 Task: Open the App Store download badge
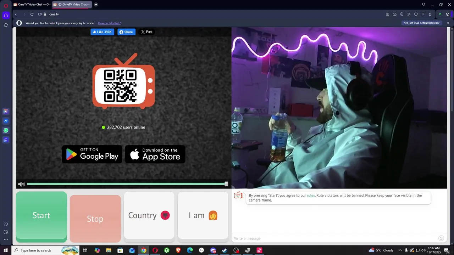click(155, 154)
